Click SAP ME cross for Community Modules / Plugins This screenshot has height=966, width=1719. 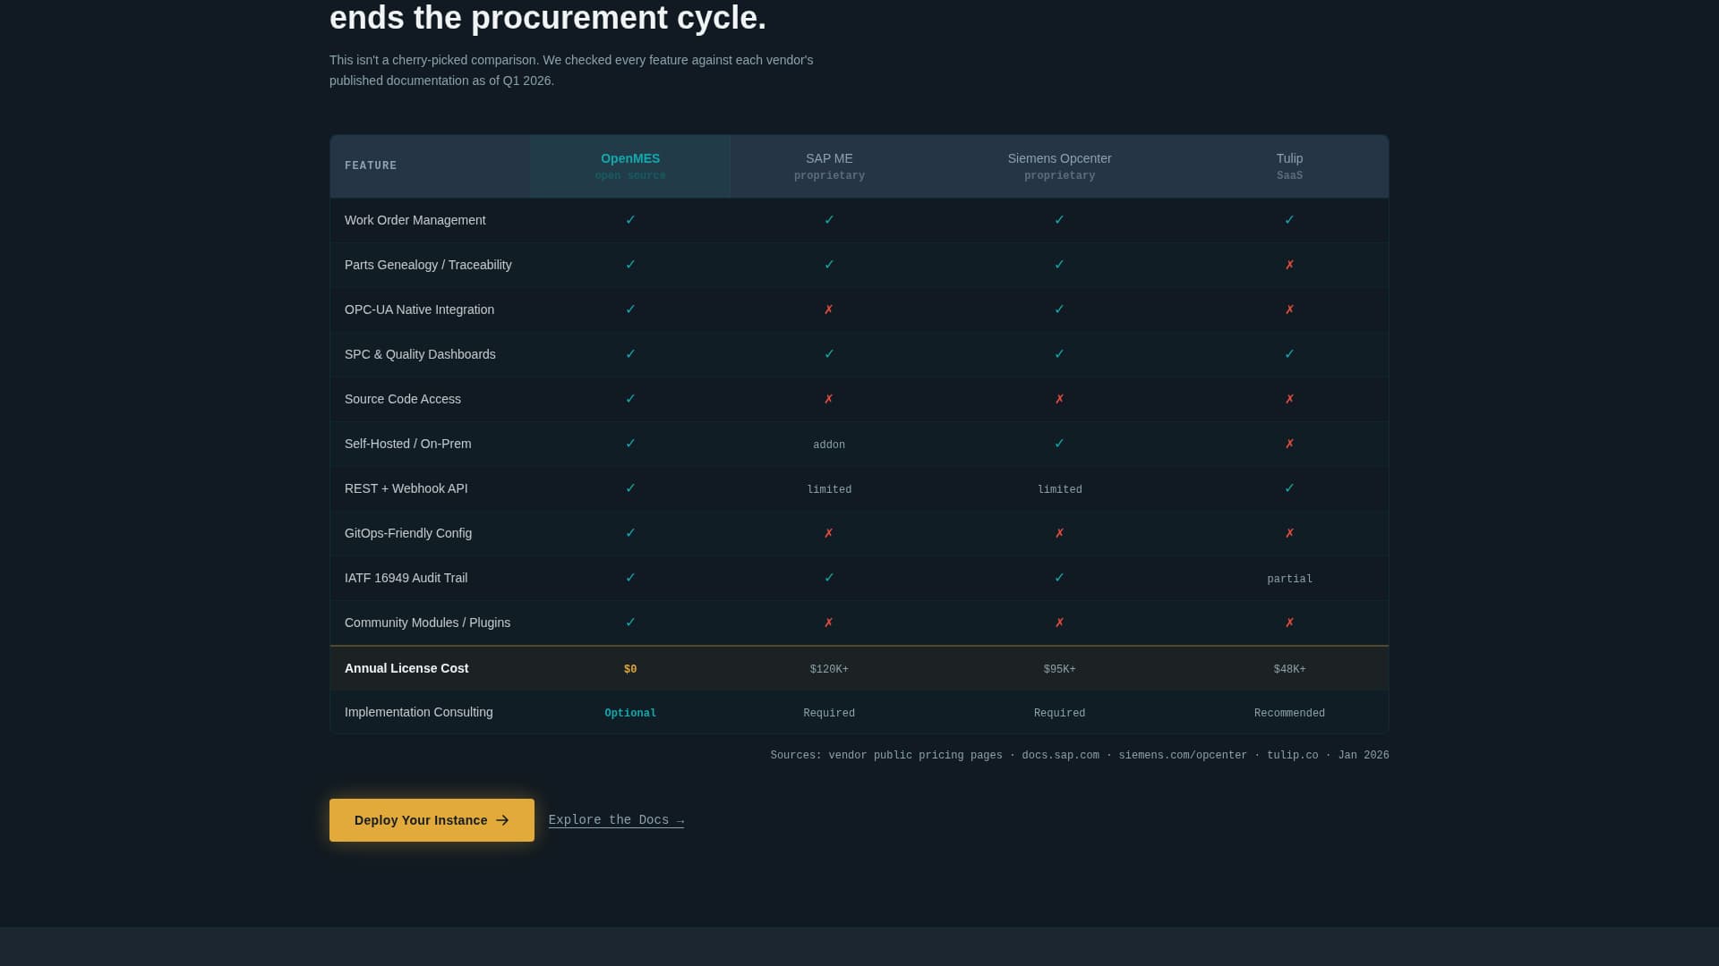[x=829, y=623]
